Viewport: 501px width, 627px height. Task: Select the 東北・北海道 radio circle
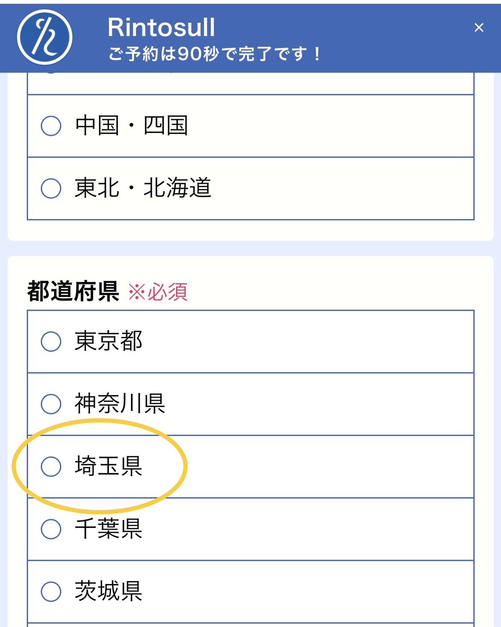point(51,188)
